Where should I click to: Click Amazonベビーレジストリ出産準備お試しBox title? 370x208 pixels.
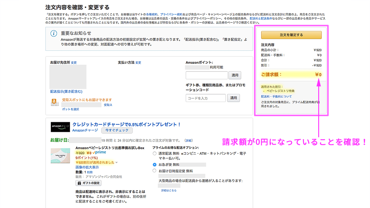tap(110, 148)
